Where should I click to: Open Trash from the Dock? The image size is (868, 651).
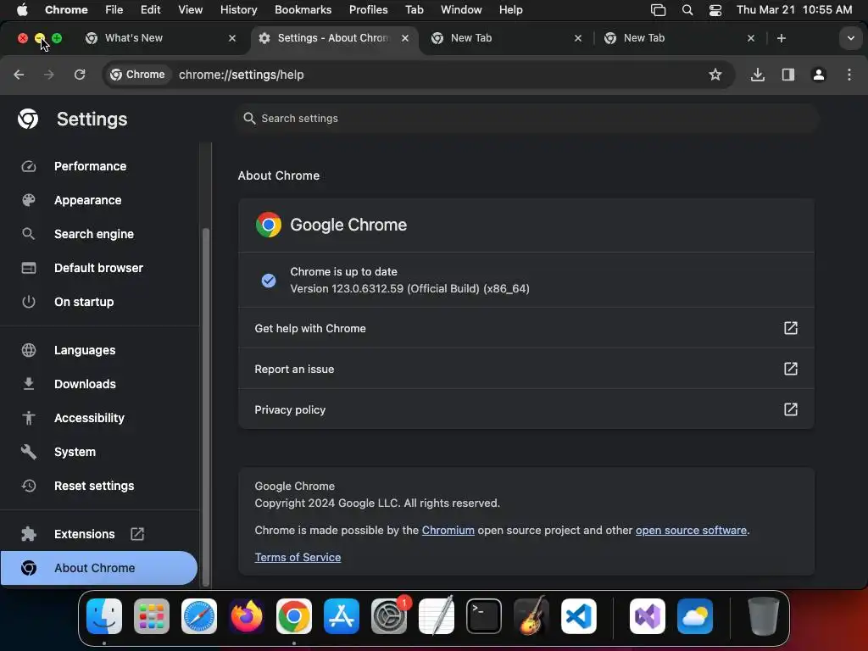[x=764, y=616]
